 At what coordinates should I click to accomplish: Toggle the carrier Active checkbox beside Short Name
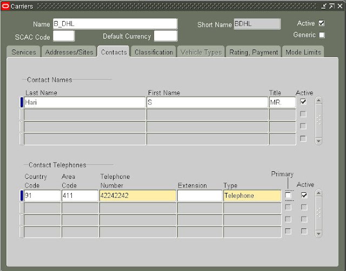click(322, 23)
